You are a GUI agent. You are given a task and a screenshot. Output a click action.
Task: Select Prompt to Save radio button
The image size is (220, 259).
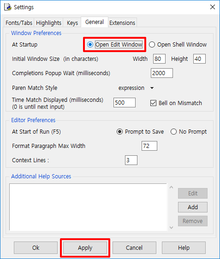point(140,132)
